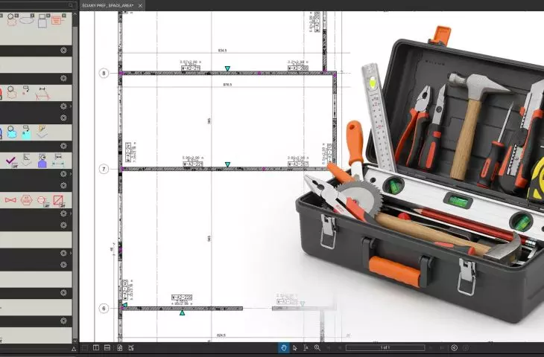544x357 pixels.
Task: Go to Previous View with the circled arrow
Action: 454,347
